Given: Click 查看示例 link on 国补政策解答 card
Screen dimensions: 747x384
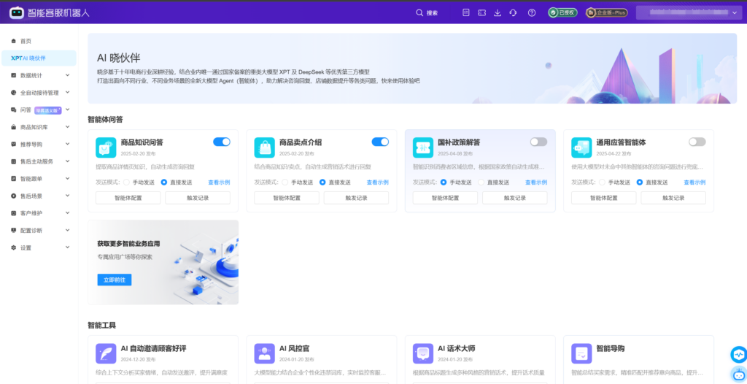Looking at the screenshot, I should pos(536,183).
